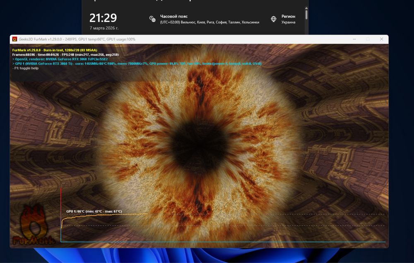Screen dimensions: 414x263
Task: Click the GPU 1 core and memory line
Action: tap(137, 64)
